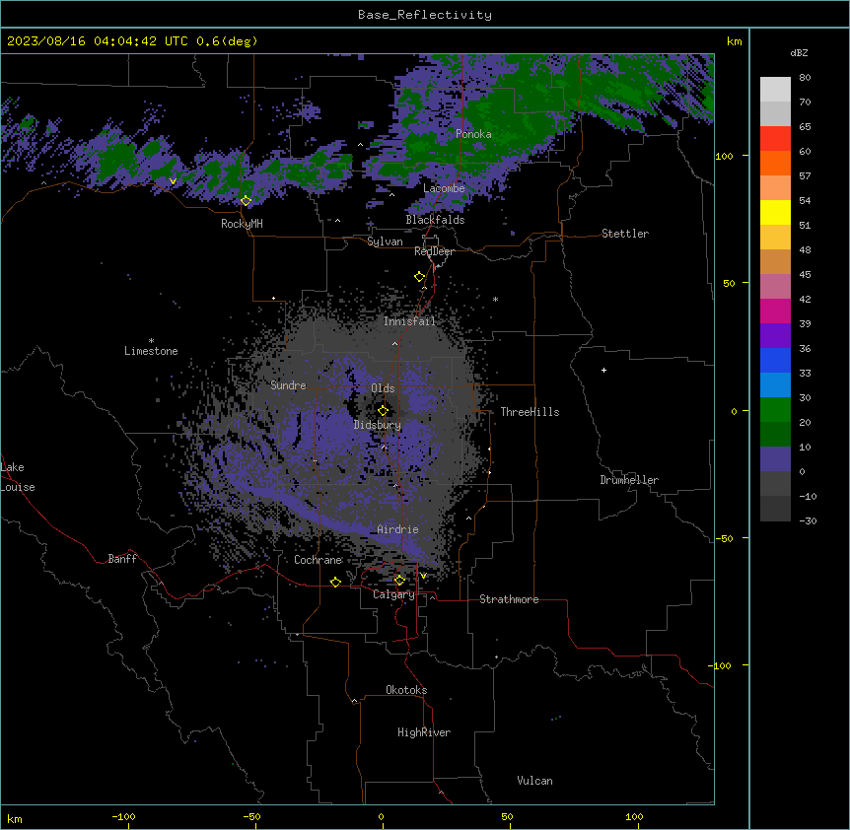Click the Strathmore label
The width and height of the screenshot is (850, 830).
point(509,599)
